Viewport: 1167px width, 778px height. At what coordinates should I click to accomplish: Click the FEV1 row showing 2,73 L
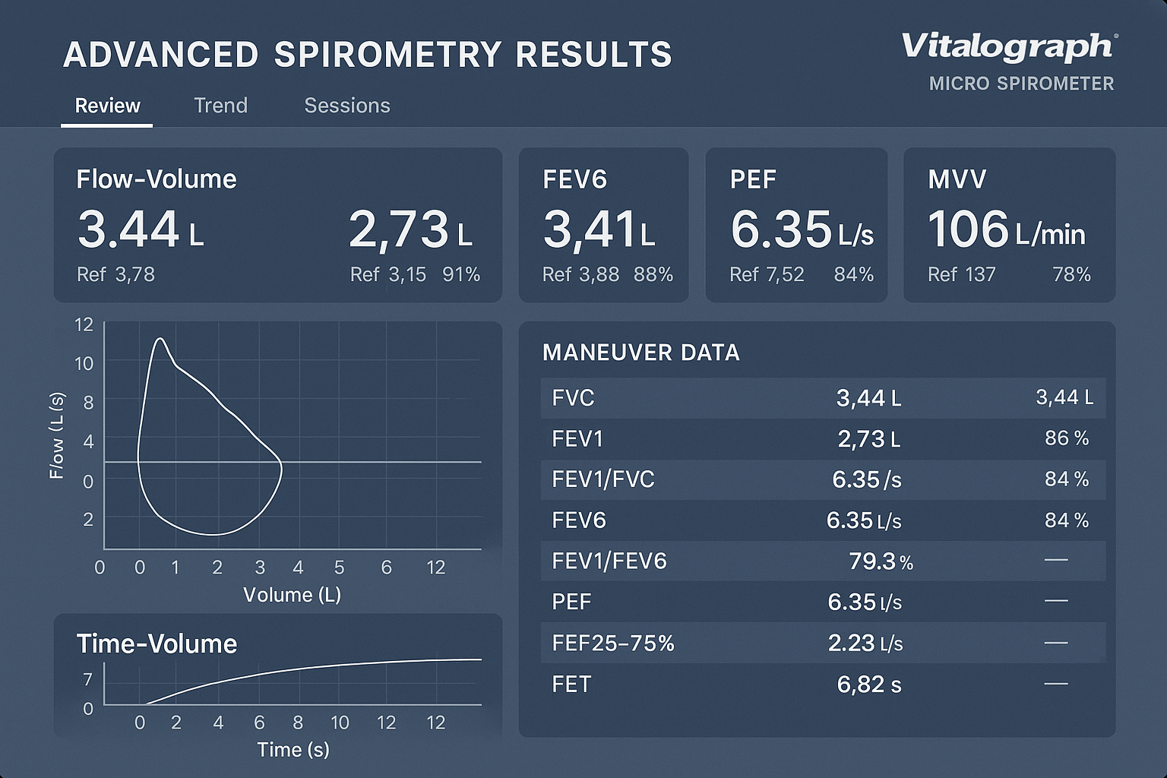(823, 438)
